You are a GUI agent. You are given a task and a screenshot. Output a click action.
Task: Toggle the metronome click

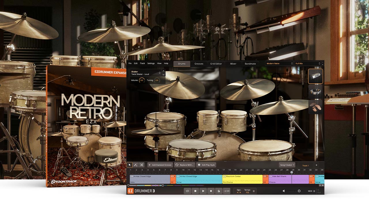pyautogui.click(x=219, y=191)
